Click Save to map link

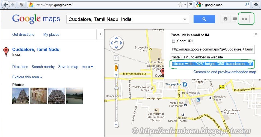(68, 67)
